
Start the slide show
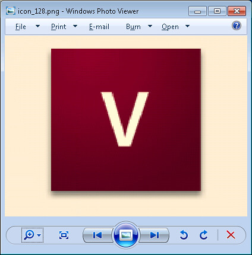[126, 235]
